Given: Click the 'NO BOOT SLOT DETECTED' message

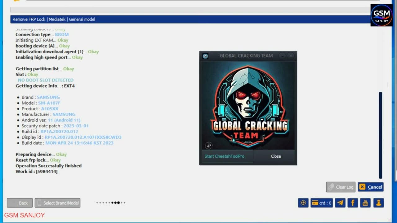Looking at the screenshot, I should pyautogui.click(x=46, y=80).
